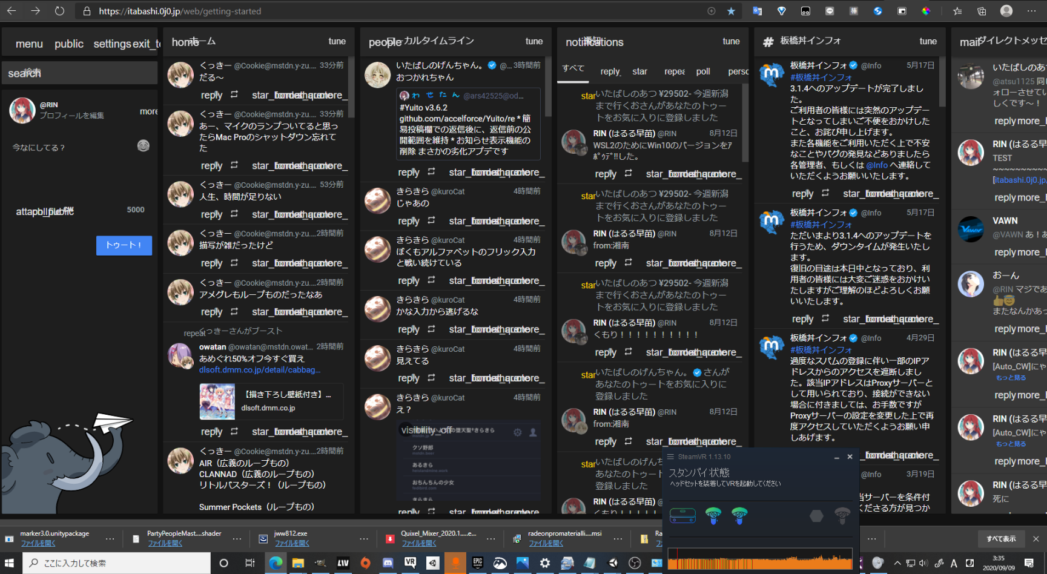
Task: Open Microsoft Edge from the taskbar
Action: coord(276,563)
